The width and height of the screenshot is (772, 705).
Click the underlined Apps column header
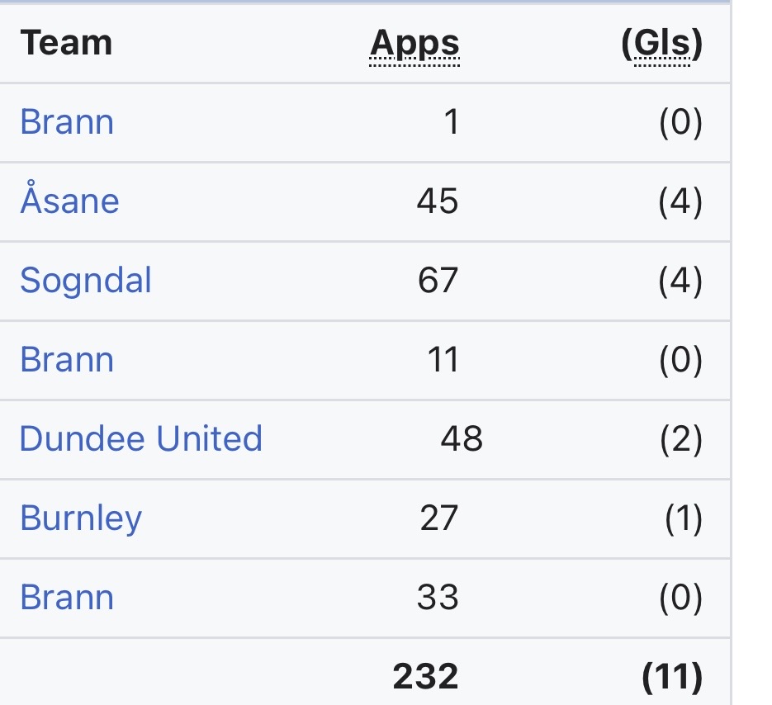[414, 43]
